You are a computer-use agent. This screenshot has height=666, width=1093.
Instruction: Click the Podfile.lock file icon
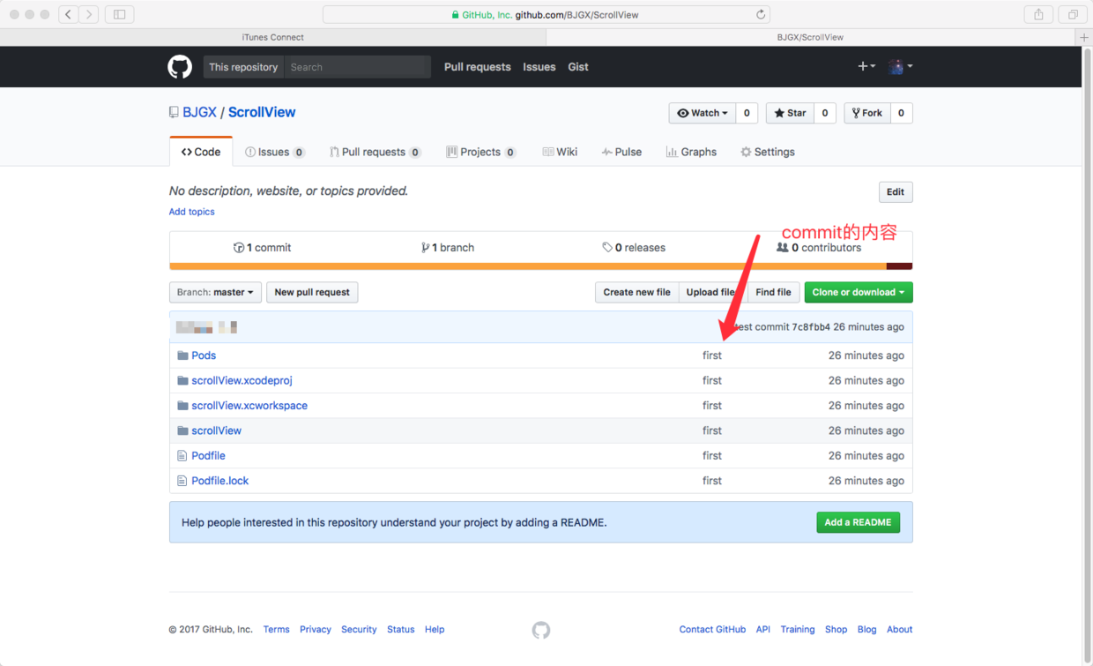[182, 481]
